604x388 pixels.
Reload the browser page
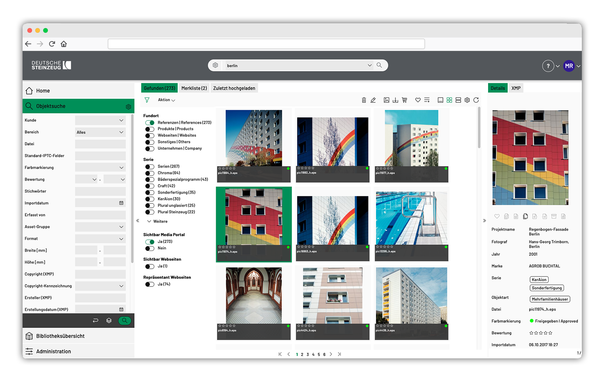[x=52, y=44]
